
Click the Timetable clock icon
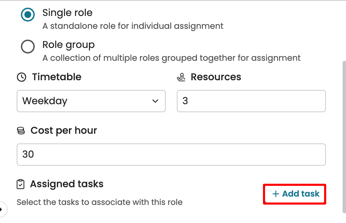coord(22,77)
